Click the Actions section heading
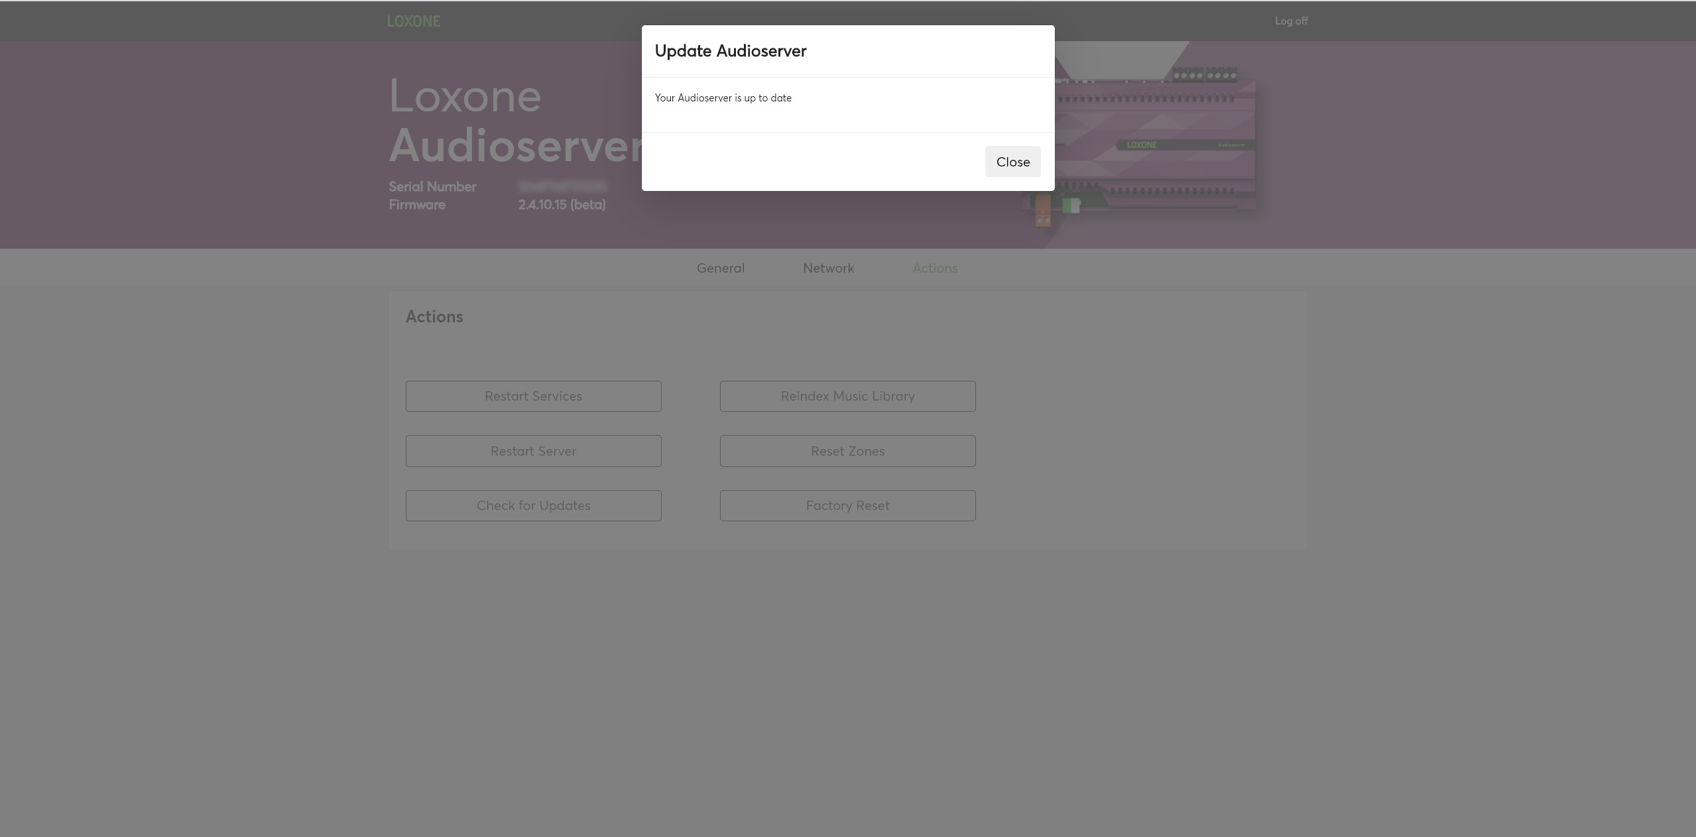 coord(434,316)
